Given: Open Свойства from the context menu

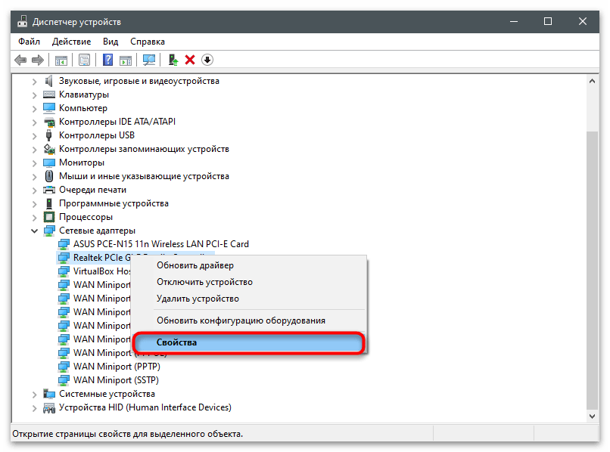Looking at the screenshot, I should [249, 343].
